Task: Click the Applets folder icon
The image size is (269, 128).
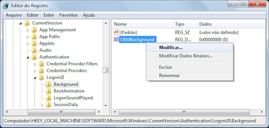Action: pos(34,43)
